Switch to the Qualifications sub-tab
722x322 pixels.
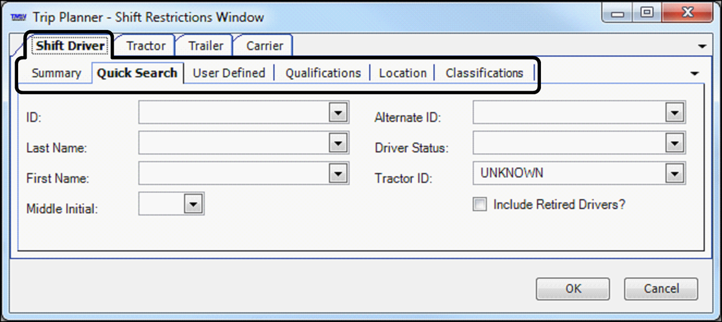(x=323, y=73)
